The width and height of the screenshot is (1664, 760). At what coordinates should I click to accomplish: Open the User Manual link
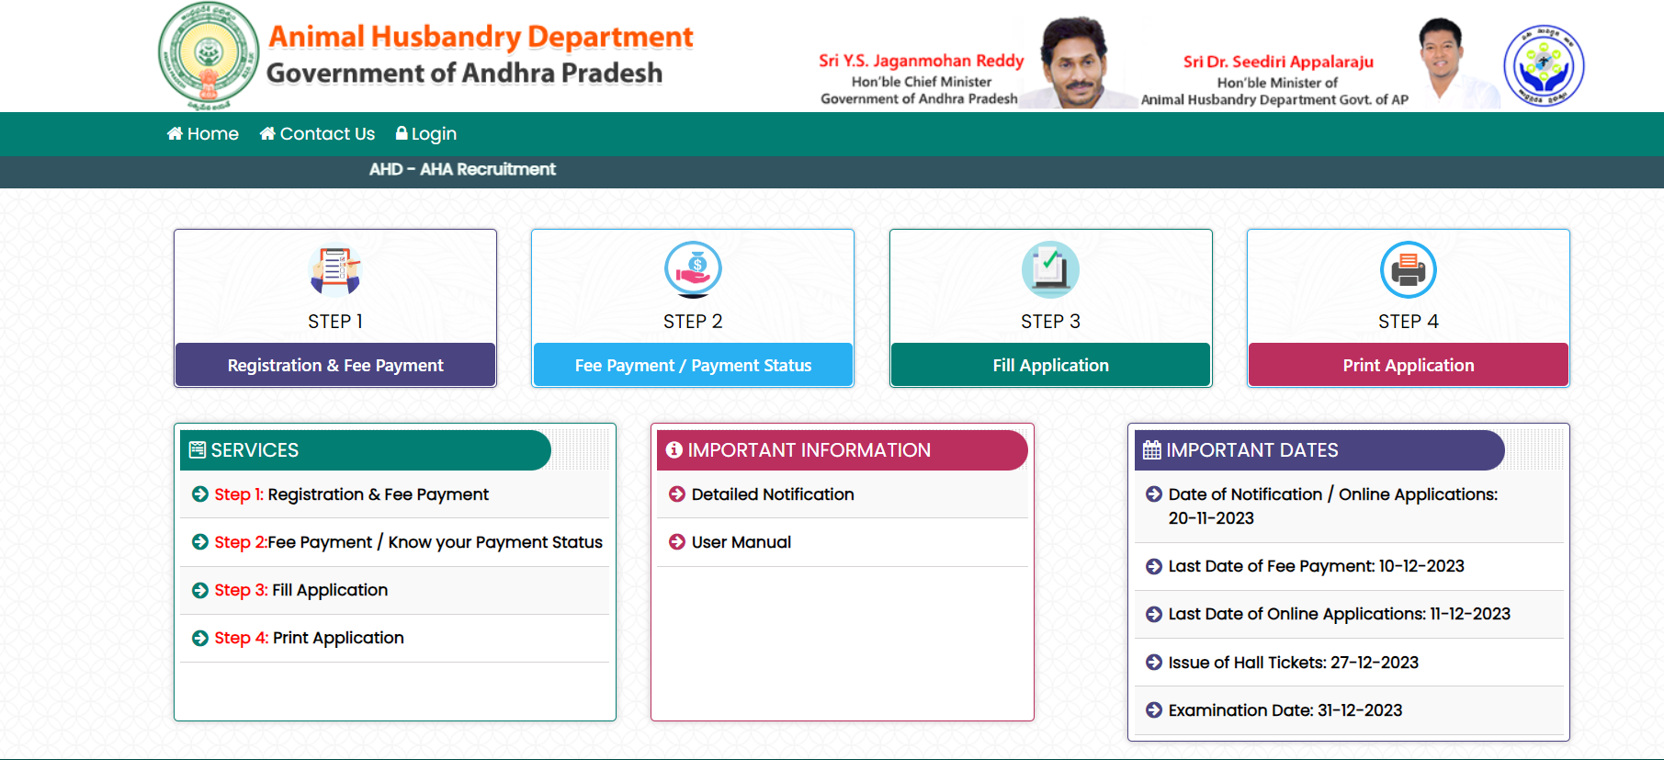(741, 542)
